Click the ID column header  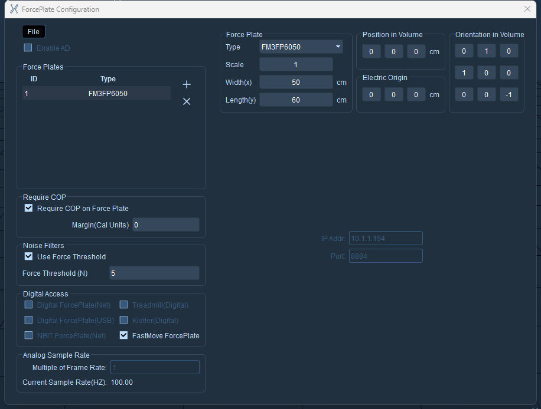tap(34, 79)
